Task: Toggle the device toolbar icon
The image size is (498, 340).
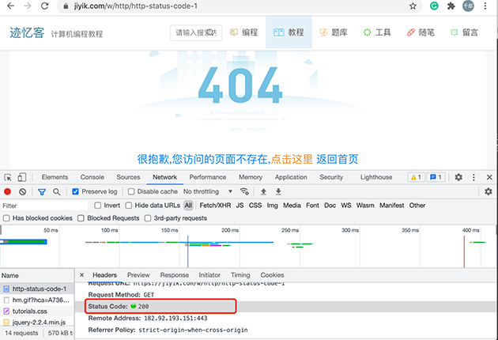Action: 22,177
